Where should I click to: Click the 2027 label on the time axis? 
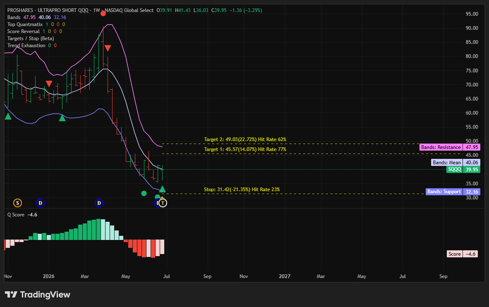pyautogui.click(x=285, y=276)
